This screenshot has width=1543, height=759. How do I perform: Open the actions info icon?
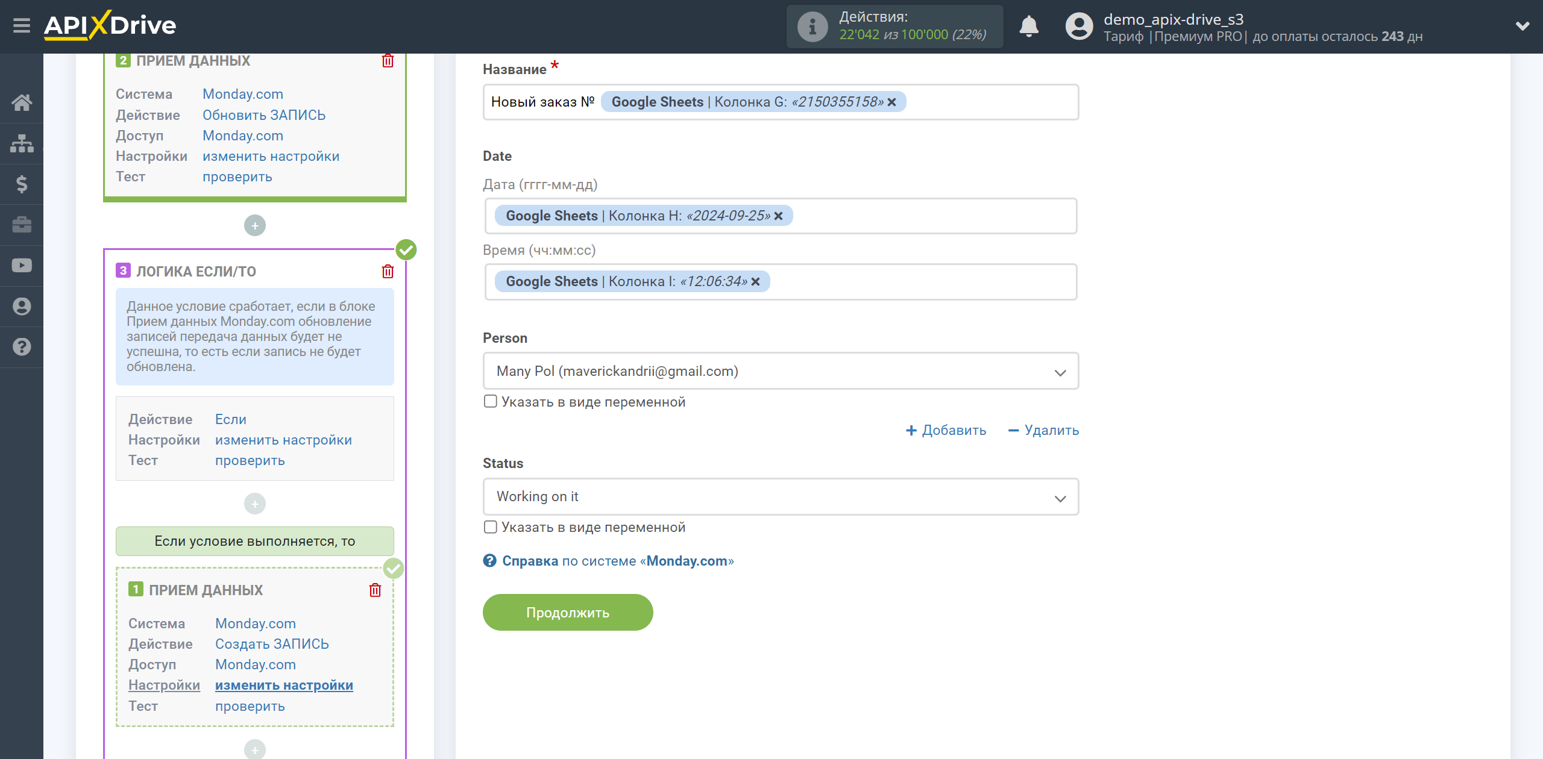[x=812, y=27]
